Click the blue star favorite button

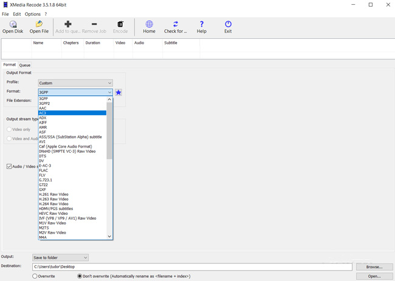click(x=118, y=92)
